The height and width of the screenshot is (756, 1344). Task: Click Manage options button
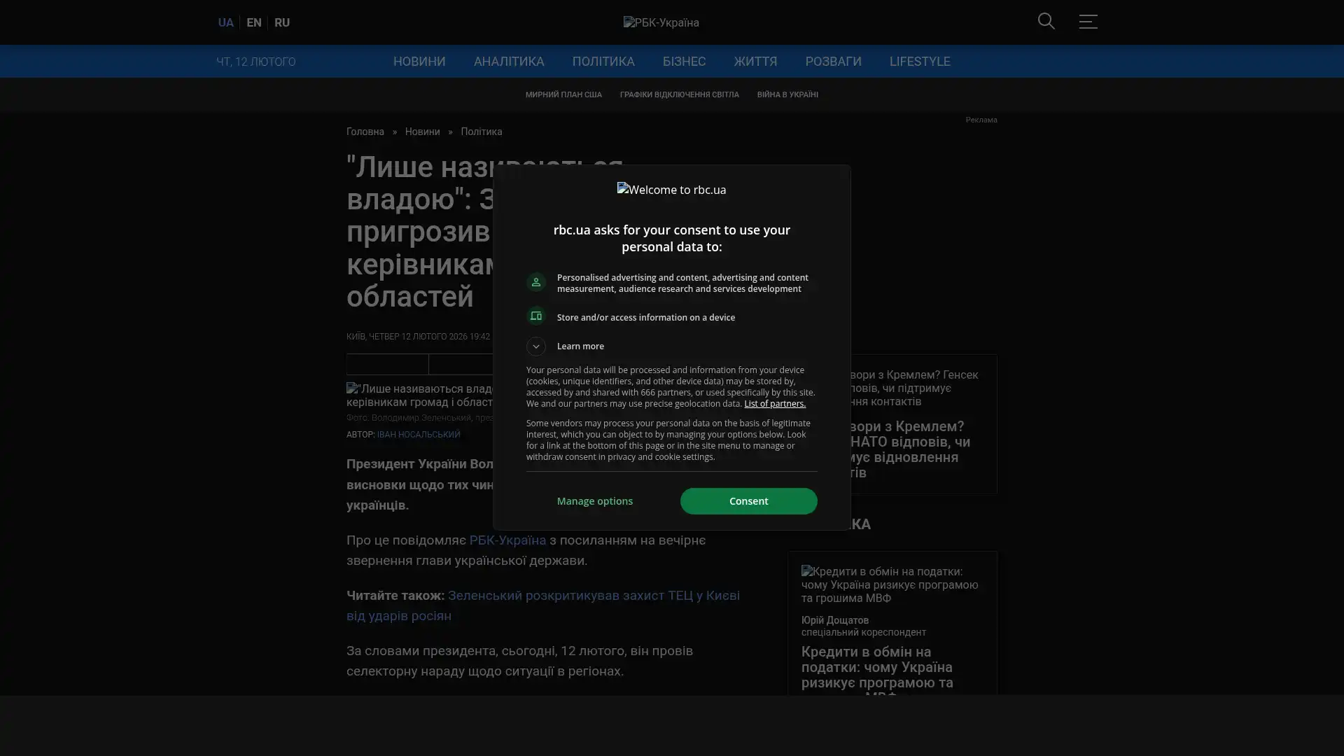pyautogui.click(x=594, y=501)
